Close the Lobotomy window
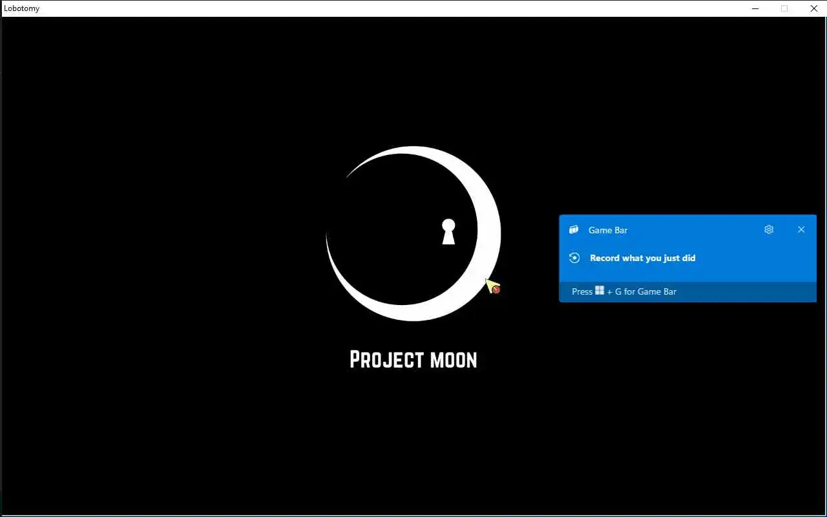Viewport: 827px width, 517px height. coord(813,8)
